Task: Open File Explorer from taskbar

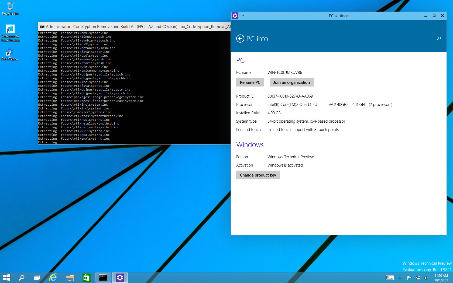Action: coord(70,278)
